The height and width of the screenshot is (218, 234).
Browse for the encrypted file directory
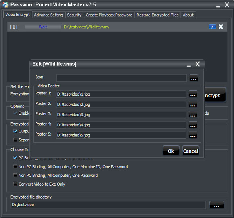pos(217,205)
